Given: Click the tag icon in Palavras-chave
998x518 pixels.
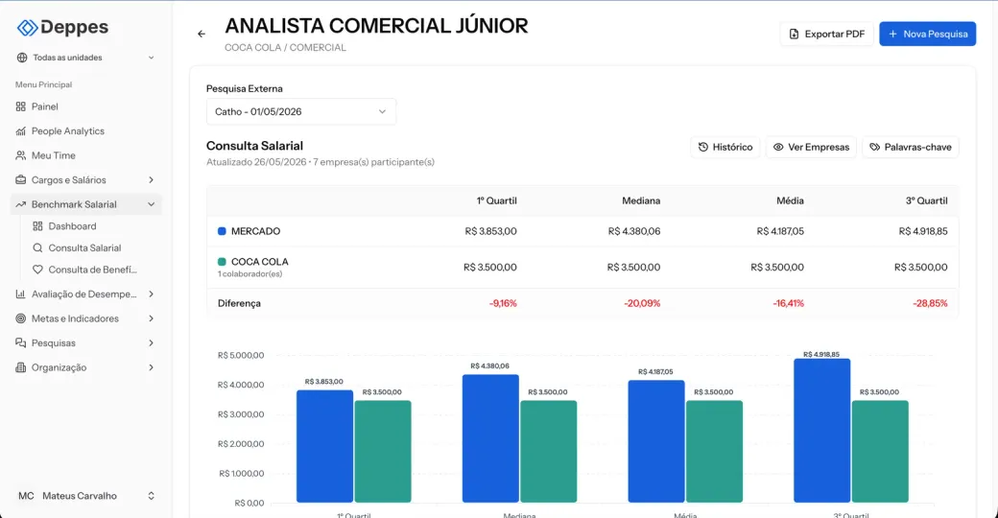Looking at the screenshot, I should (x=875, y=147).
